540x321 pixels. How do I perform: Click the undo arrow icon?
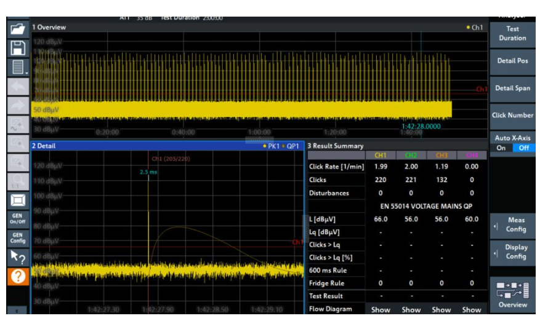(x=18, y=87)
